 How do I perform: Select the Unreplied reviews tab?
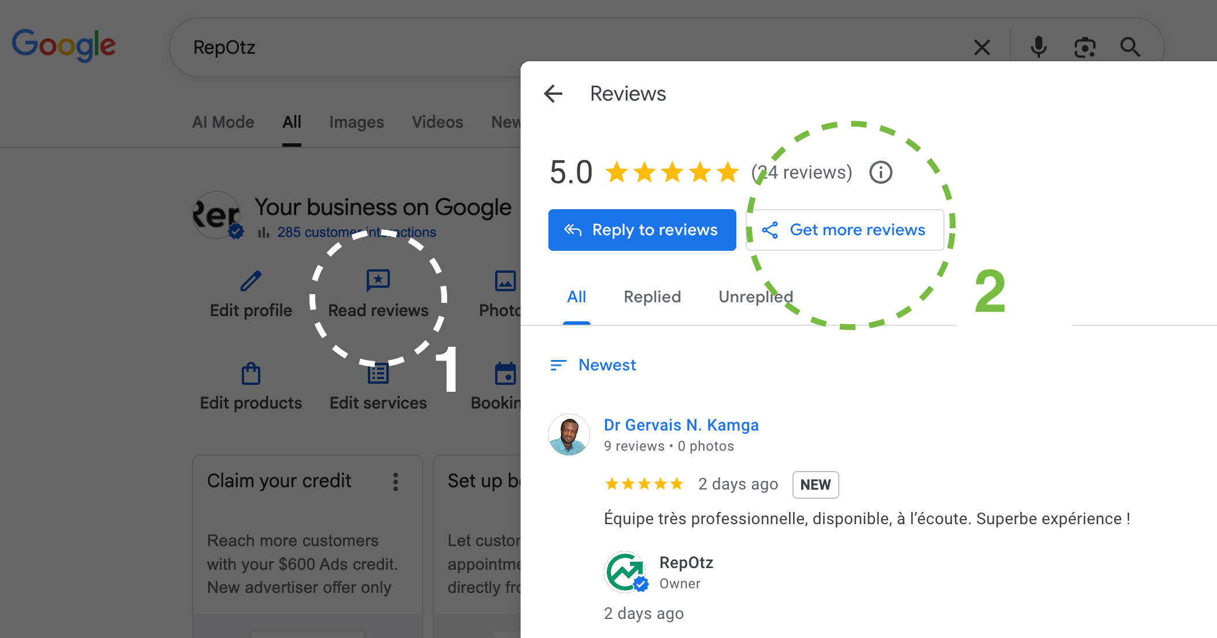coord(755,296)
